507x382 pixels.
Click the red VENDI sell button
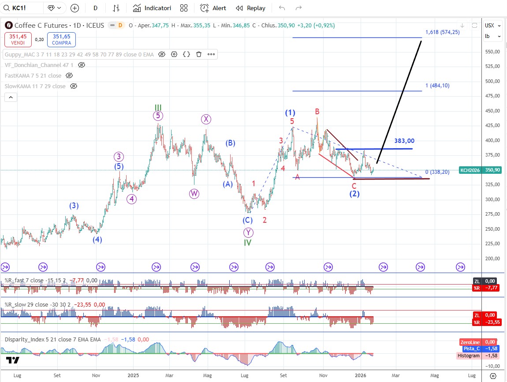tap(18, 40)
